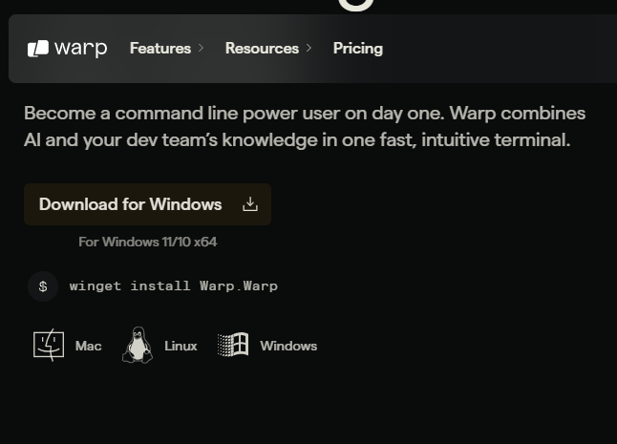Copy the winget install Warp.Warp command
Image resolution: width=617 pixels, height=444 pixels.
tap(174, 285)
